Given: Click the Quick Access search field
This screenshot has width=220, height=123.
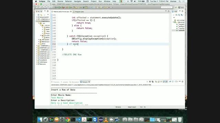Looking at the screenshot, I should click(166, 7).
